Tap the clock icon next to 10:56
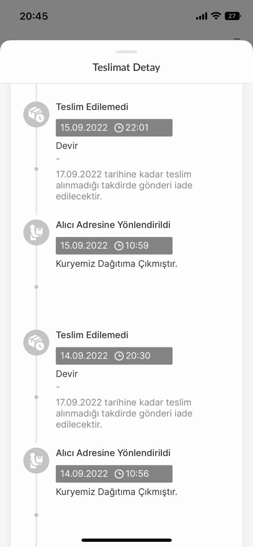253x547 pixels. coord(119,474)
